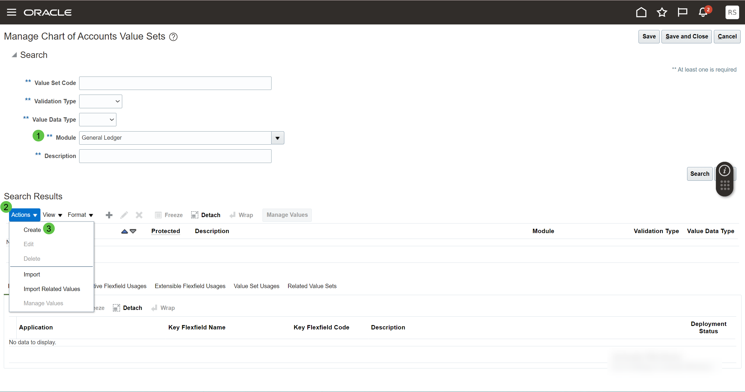745x392 pixels.
Task: Click the Save and Close button
Action: pos(687,37)
